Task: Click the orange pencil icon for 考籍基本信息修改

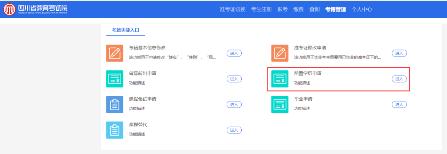Action: click(x=115, y=53)
